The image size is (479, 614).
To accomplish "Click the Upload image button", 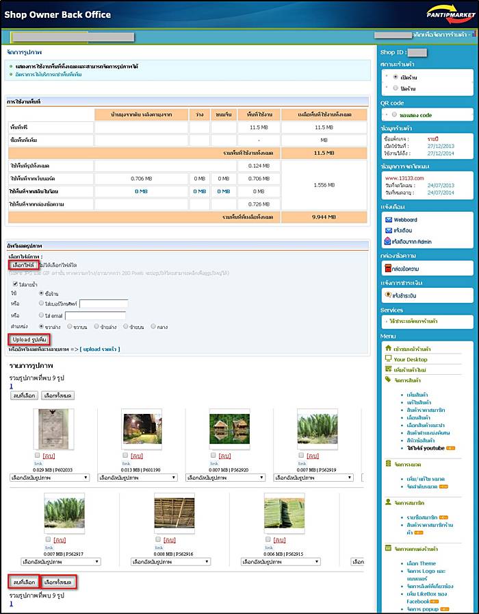I will [x=29, y=339].
